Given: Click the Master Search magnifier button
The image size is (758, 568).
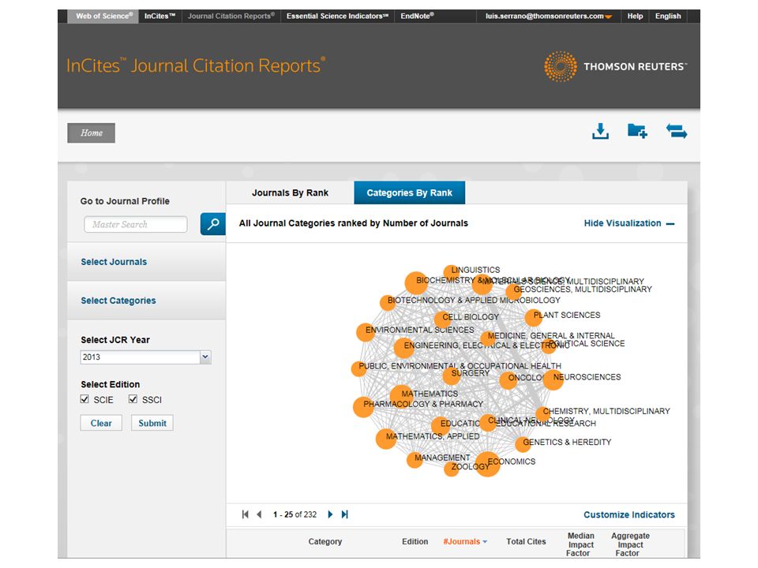Looking at the screenshot, I should [x=212, y=224].
